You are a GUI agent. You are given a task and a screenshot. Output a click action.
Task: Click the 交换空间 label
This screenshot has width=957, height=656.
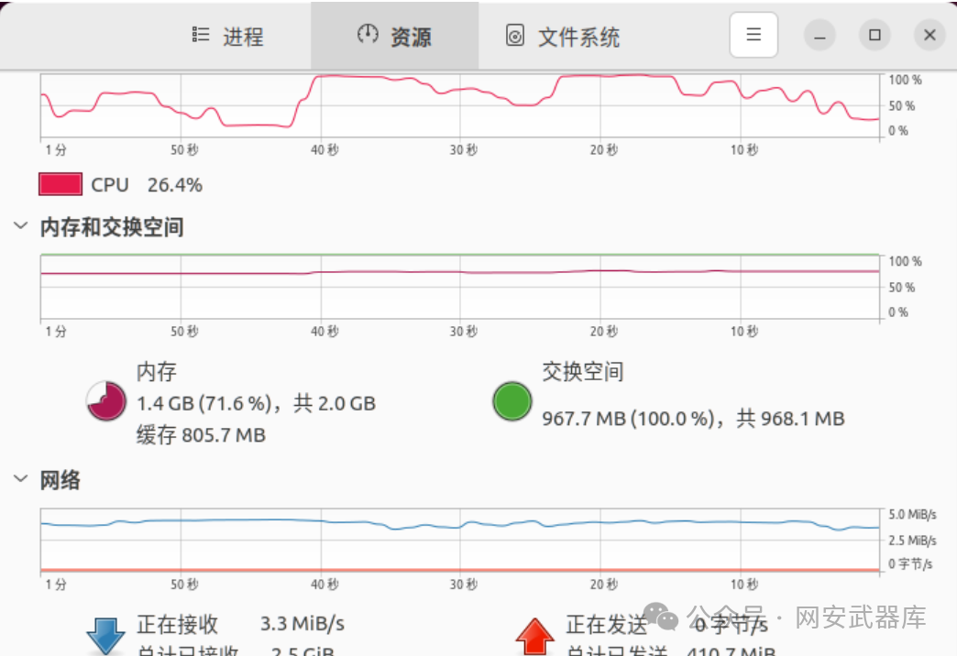[583, 372]
